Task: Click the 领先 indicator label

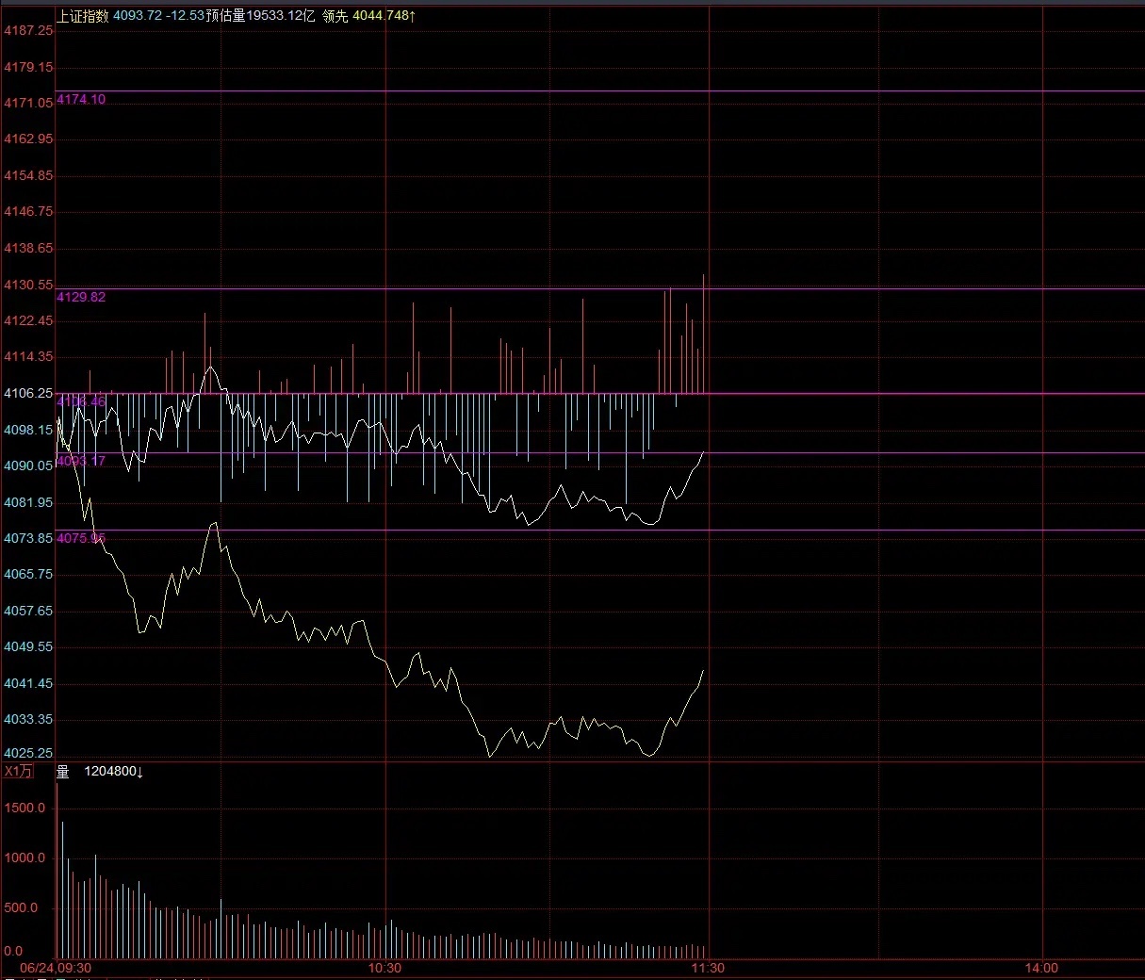Action: tap(335, 15)
